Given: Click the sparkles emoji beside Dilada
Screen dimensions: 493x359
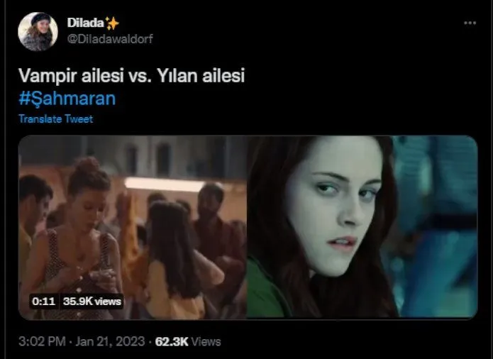Looking at the screenshot, I should coord(112,23).
